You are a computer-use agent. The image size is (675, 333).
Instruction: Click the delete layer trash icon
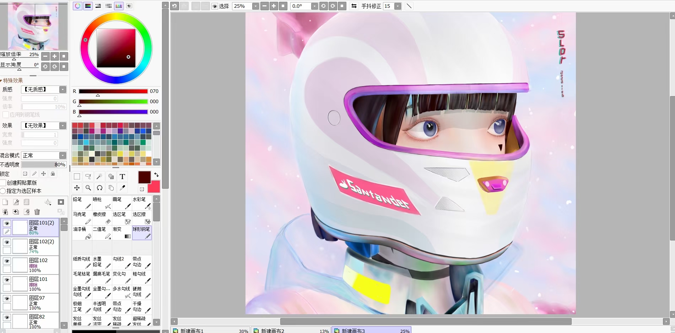pyautogui.click(x=37, y=212)
